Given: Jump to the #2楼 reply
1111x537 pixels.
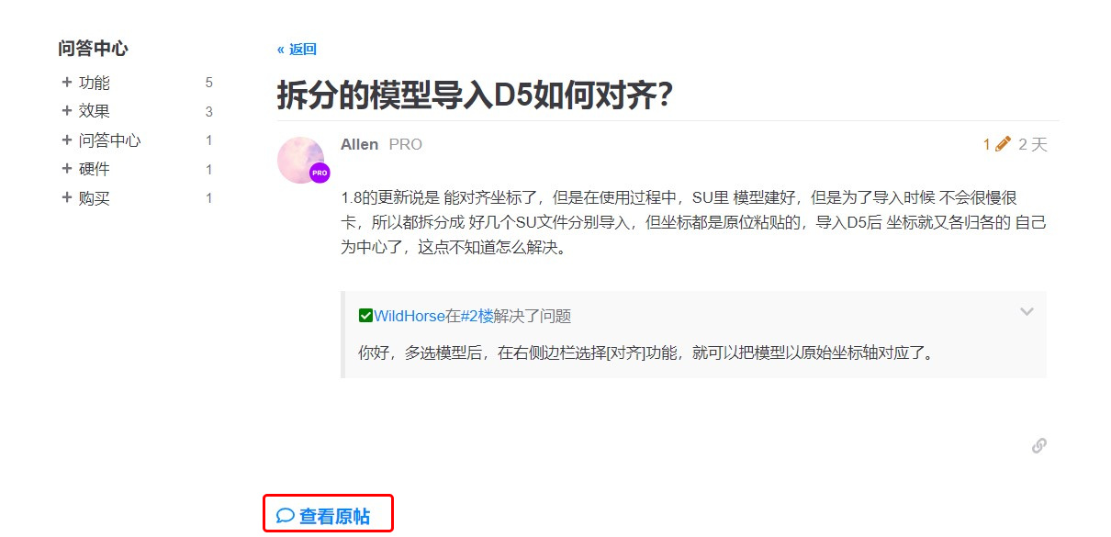Looking at the screenshot, I should click(x=477, y=316).
